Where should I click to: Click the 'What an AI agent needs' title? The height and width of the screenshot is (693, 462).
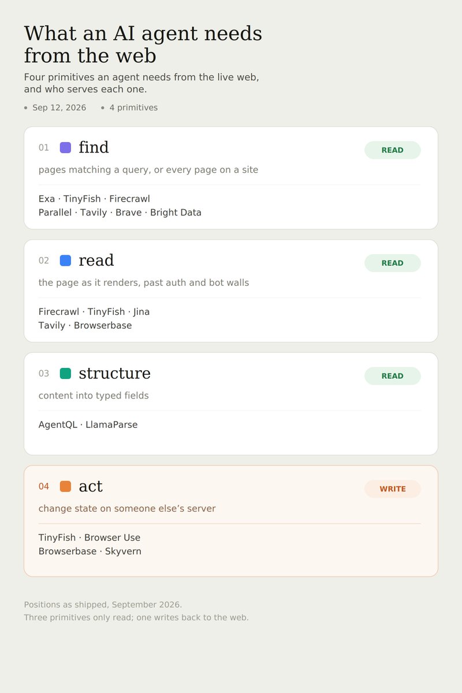coord(143,33)
